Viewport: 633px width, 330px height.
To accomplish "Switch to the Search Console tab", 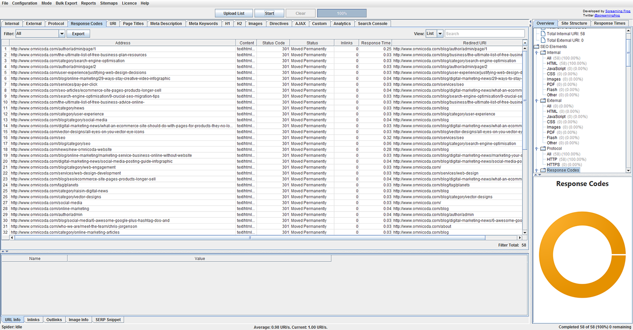I will [373, 24].
